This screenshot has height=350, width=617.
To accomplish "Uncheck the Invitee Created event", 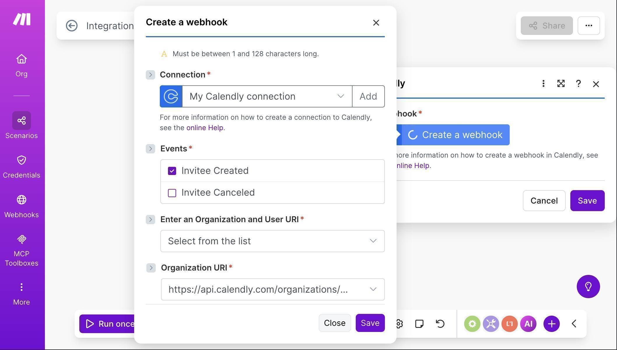I will point(172,171).
